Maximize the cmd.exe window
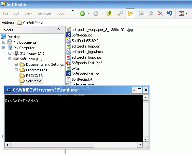192x154 pixels. click(140, 90)
